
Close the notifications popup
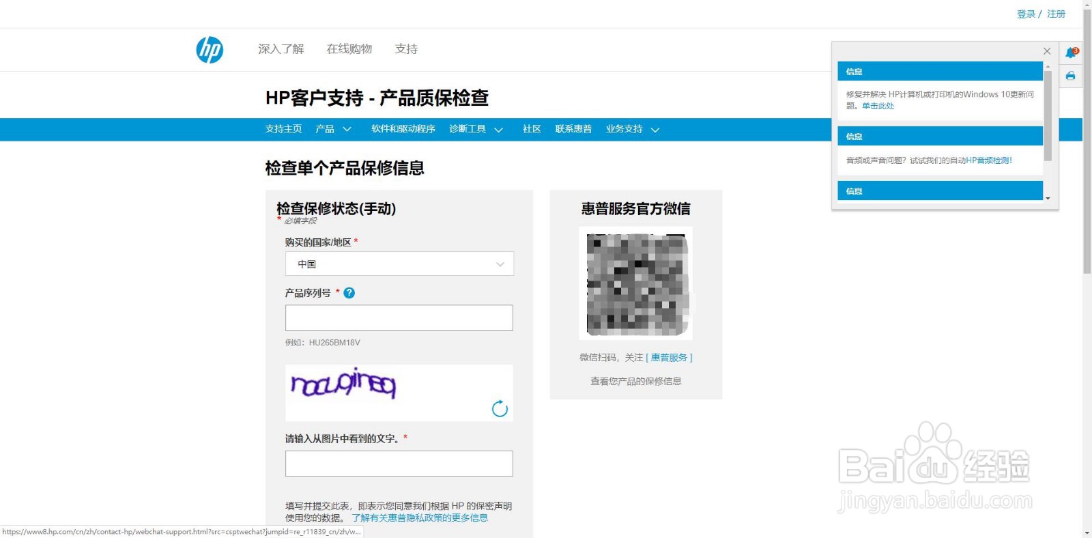coord(1047,51)
